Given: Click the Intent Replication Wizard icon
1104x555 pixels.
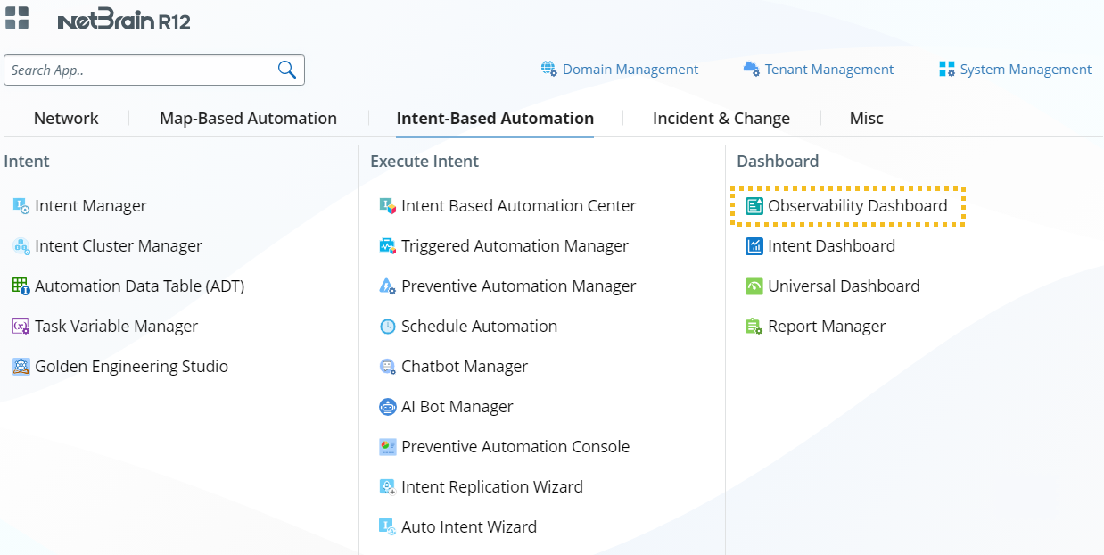Looking at the screenshot, I should 387,487.
